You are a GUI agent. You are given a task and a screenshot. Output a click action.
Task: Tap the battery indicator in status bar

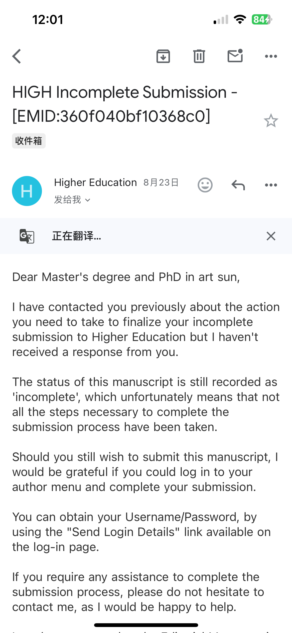click(x=262, y=19)
